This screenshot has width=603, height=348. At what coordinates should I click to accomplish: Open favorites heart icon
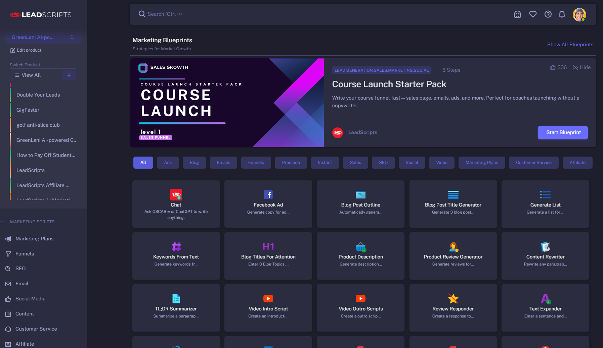pos(533,14)
